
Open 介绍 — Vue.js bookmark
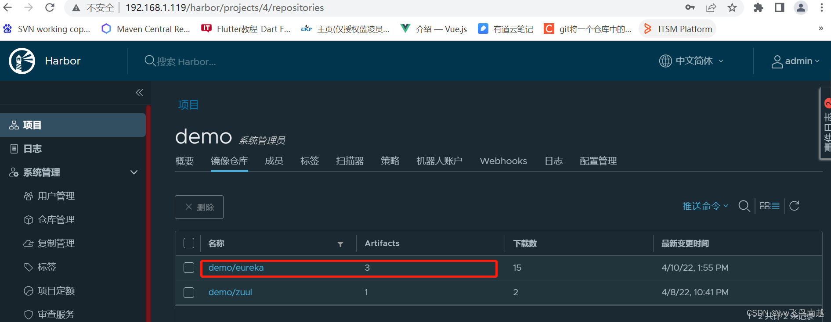pos(434,29)
